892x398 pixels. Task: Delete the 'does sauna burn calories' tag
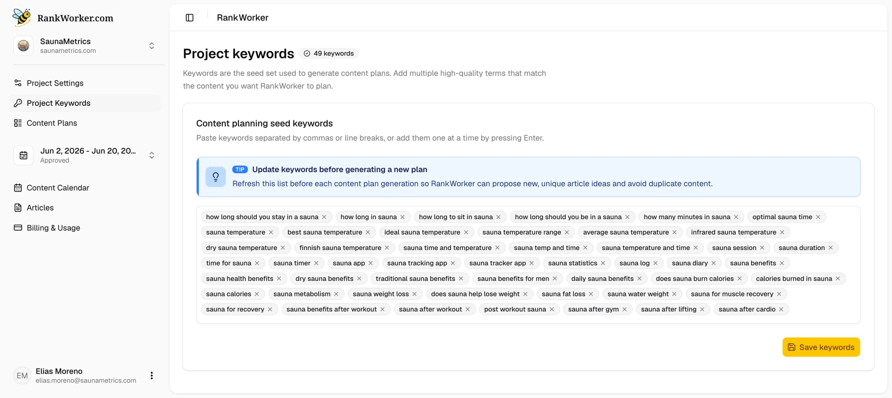[739, 279]
